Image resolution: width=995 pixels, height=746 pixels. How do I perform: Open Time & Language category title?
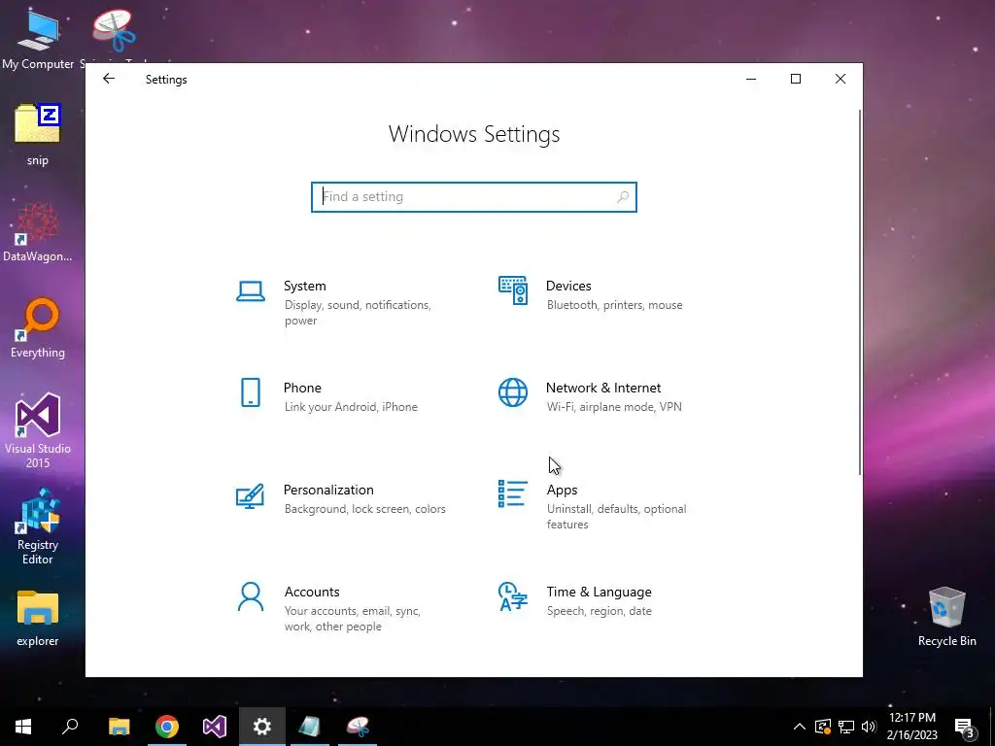click(599, 592)
